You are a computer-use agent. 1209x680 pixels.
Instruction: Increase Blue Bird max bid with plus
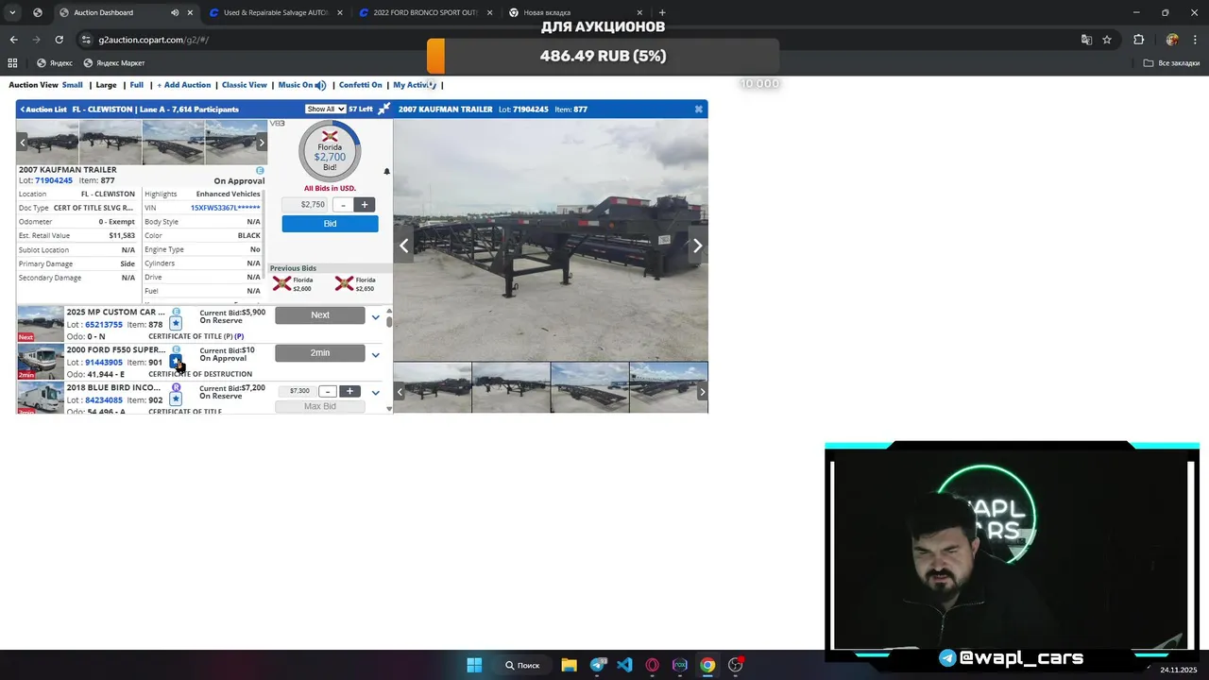click(349, 391)
